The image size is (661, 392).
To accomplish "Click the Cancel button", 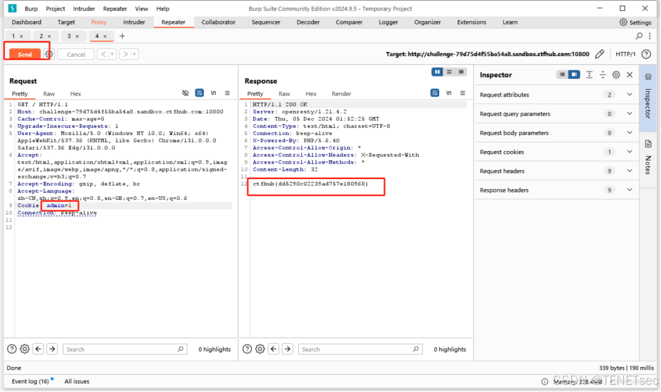I will (x=75, y=54).
